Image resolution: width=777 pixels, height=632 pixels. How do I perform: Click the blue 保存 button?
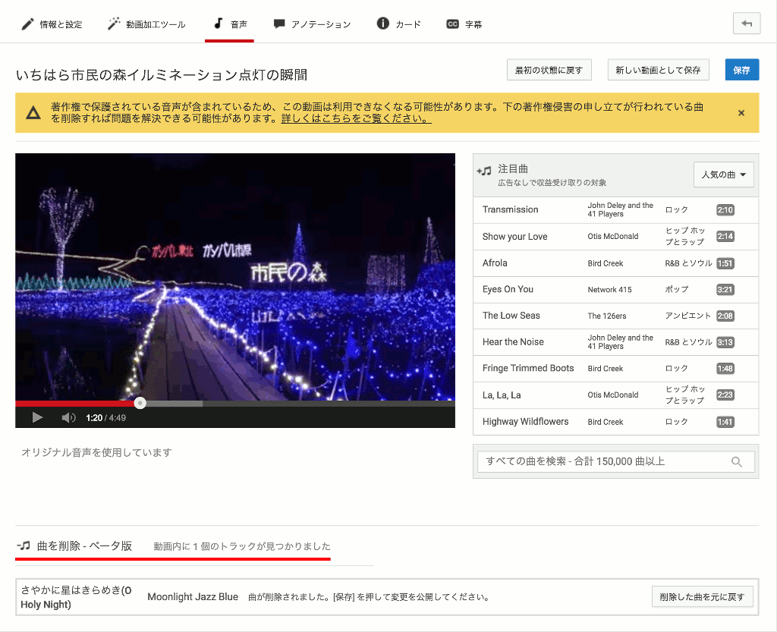[742, 70]
